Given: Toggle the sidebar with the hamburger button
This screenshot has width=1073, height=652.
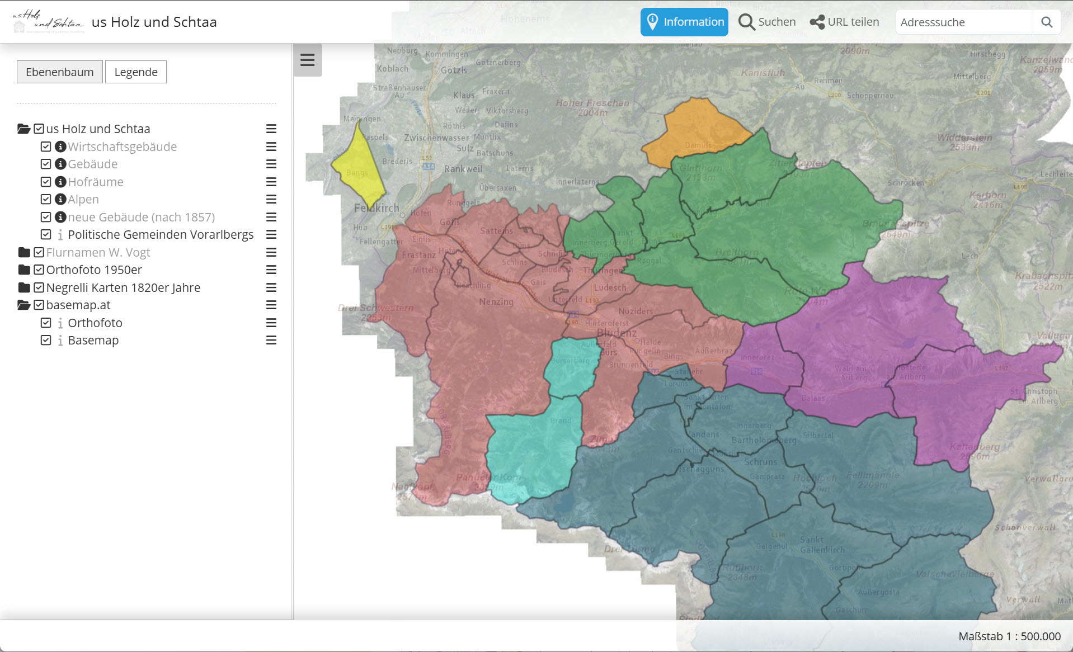Looking at the screenshot, I should pos(307,60).
